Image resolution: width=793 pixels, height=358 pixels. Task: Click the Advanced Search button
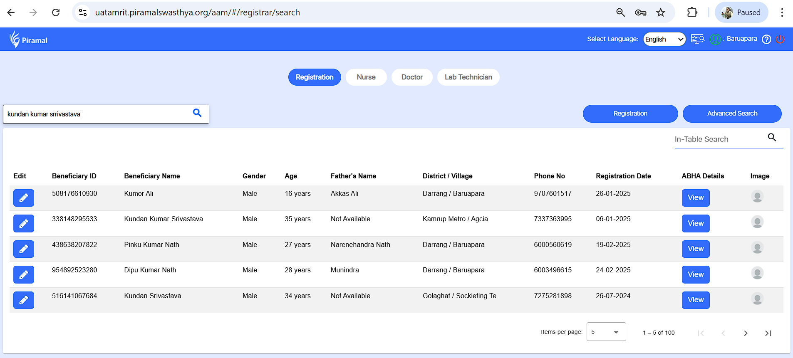pos(732,114)
